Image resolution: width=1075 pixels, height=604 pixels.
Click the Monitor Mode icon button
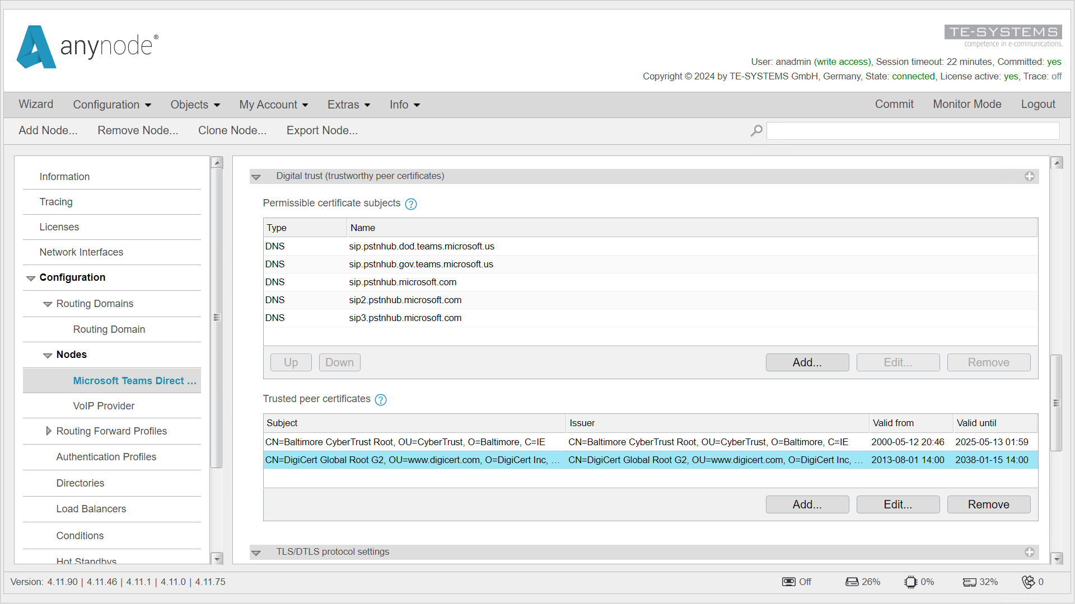[966, 104]
